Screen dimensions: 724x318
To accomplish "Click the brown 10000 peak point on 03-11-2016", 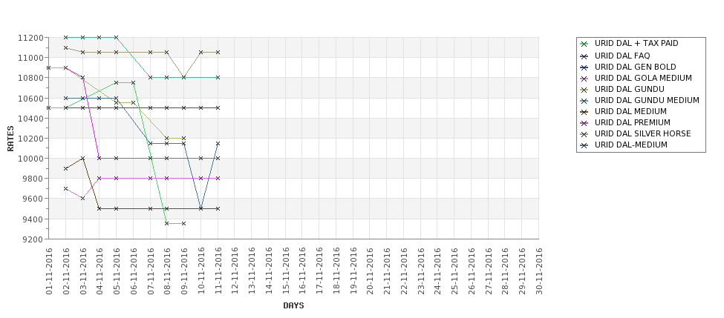I will 82,159.
